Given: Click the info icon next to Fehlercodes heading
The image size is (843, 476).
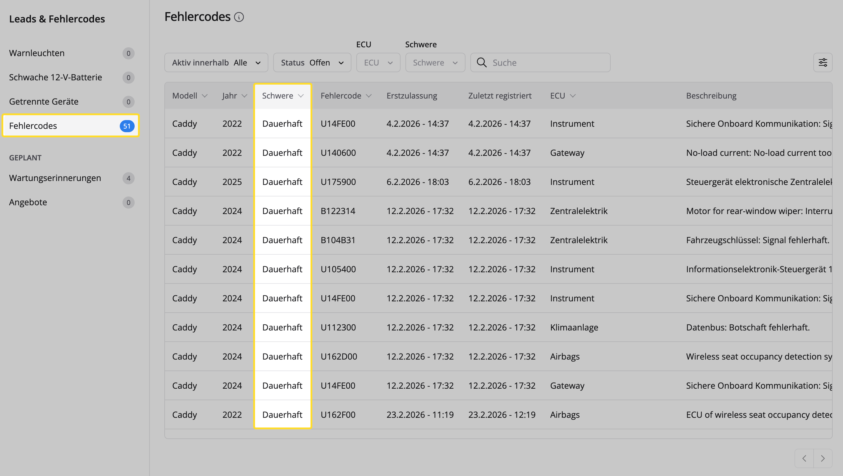Looking at the screenshot, I should (239, 17).
